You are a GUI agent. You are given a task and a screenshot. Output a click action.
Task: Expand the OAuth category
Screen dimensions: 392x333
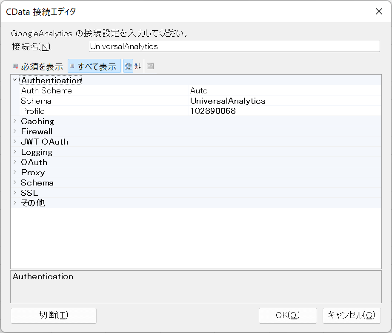coord(15,162)
